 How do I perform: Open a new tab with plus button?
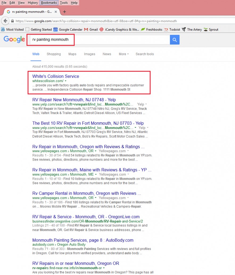[x=64, y=12]
